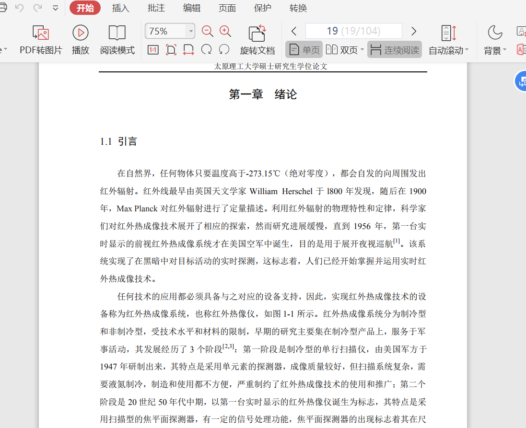Toggle 单页 single page view
The width and height of the screenshot is (526, 428).
click(x=304, y=50)
